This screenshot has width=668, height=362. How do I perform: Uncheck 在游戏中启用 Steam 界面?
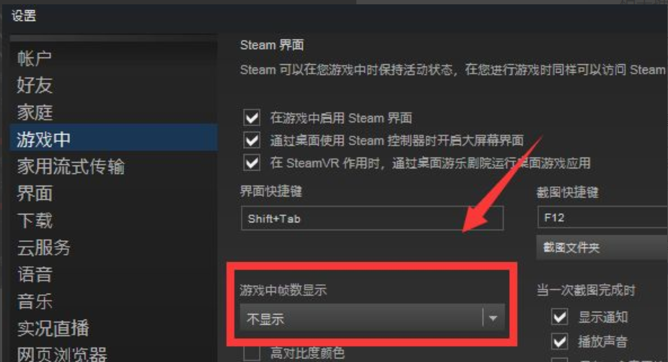click(252, 117)
